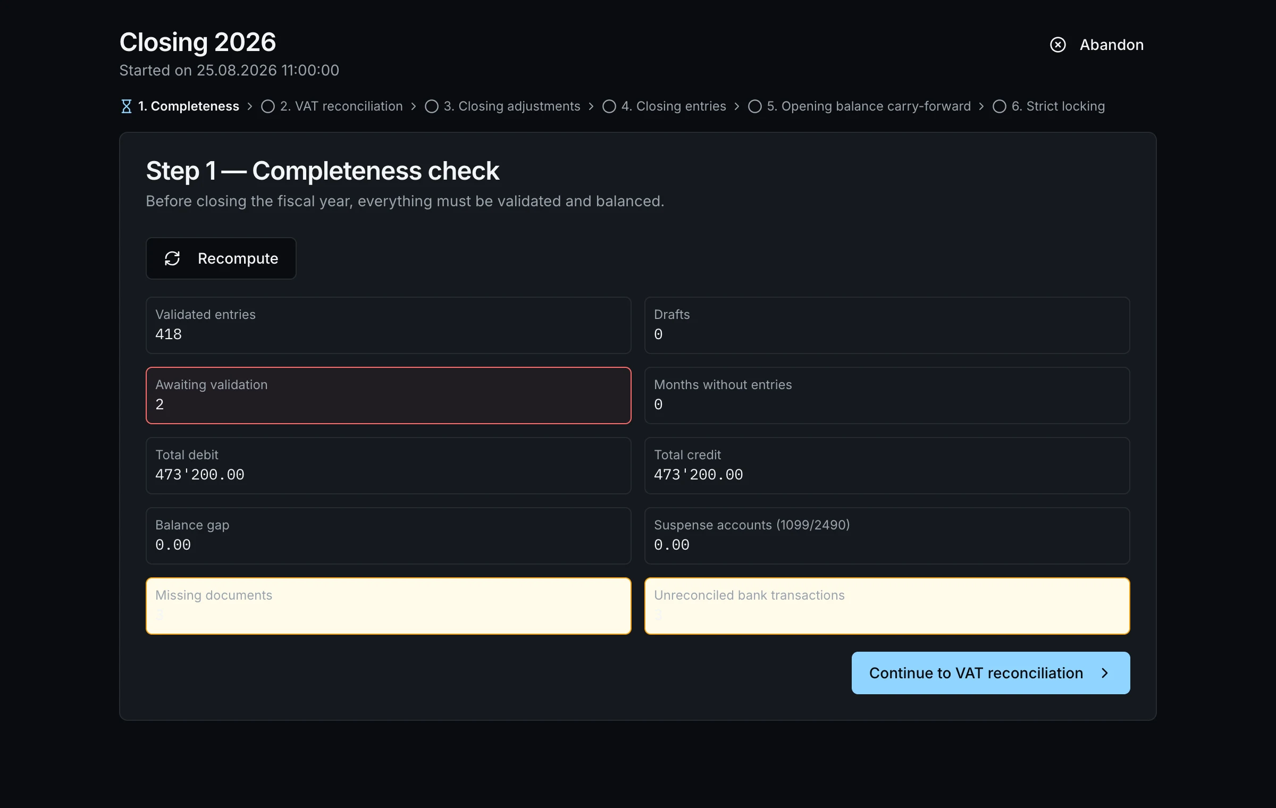This screenshot has height=808, width=1276.
Task: Click chevron after Closing entries step
Action: click(x=737, y=106)
